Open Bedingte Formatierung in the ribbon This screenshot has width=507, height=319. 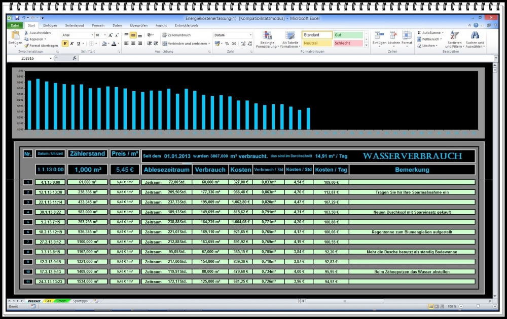click(267, 36)
